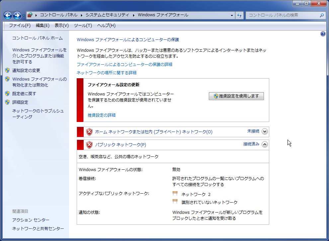The image size is (329, 241).
Task: Refresh the page with the refresh icon
Action: [239, 15]
